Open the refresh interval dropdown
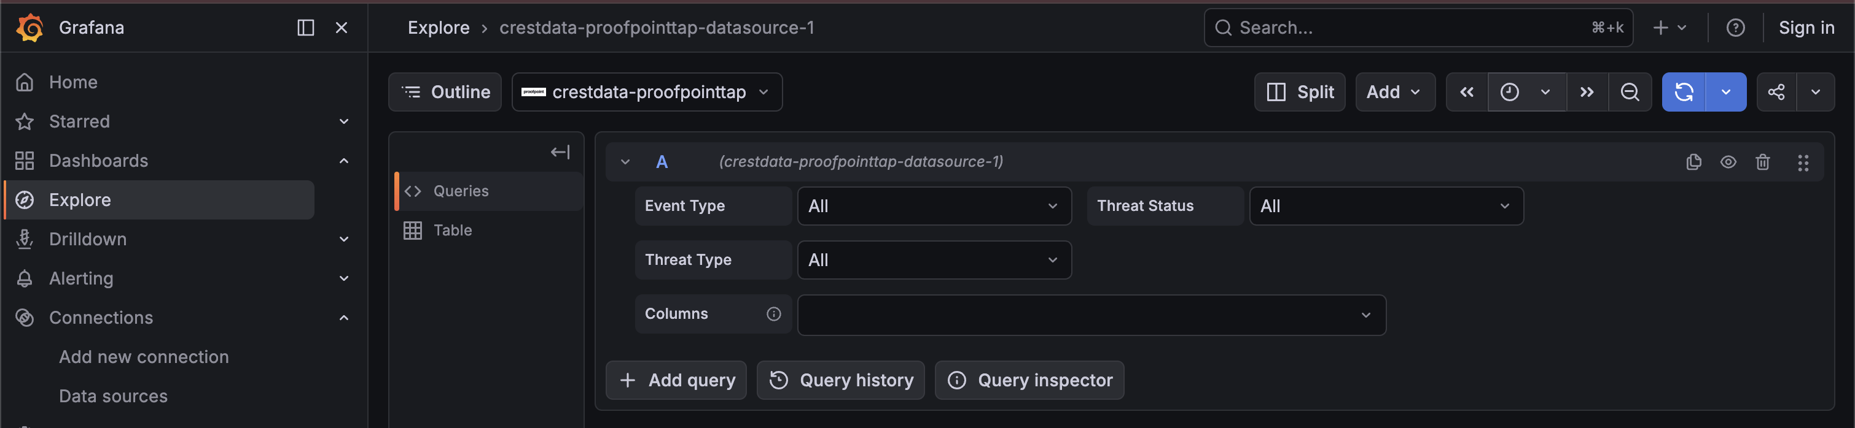Screen dimensions: 1855x428 click(1726, 92)
